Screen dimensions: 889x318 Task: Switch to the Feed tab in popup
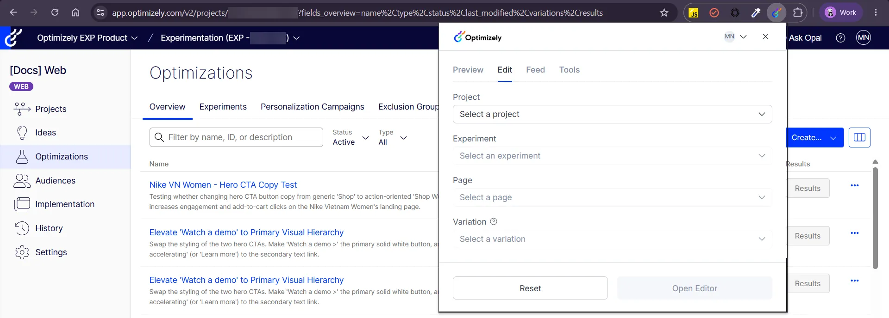[x=535, y=70]
